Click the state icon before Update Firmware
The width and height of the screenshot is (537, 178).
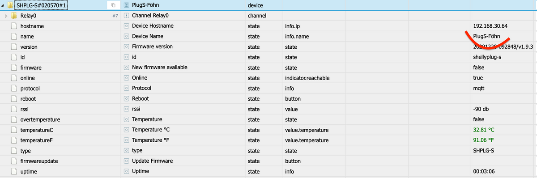point(126,161)
